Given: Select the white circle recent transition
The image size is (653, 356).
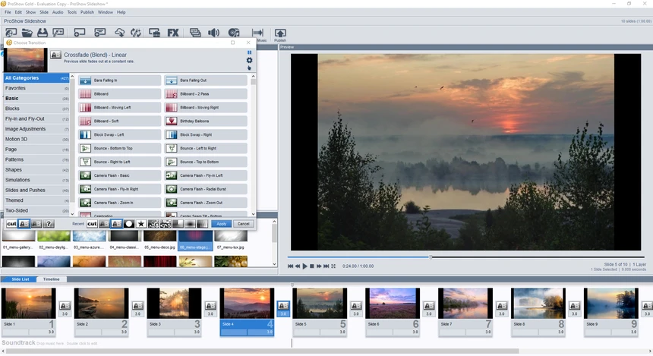Looking at the screenshot, I should click(128, 224).
